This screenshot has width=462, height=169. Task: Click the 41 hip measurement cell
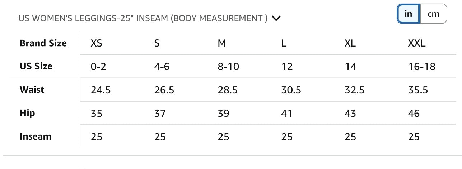click(x=287, y=114)
